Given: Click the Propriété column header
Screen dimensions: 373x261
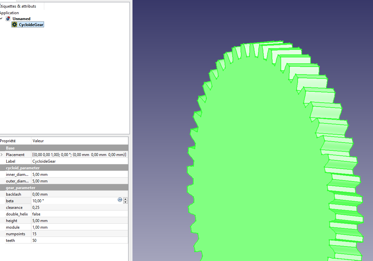Looking at the screenshot, I should tap(8, 141).
